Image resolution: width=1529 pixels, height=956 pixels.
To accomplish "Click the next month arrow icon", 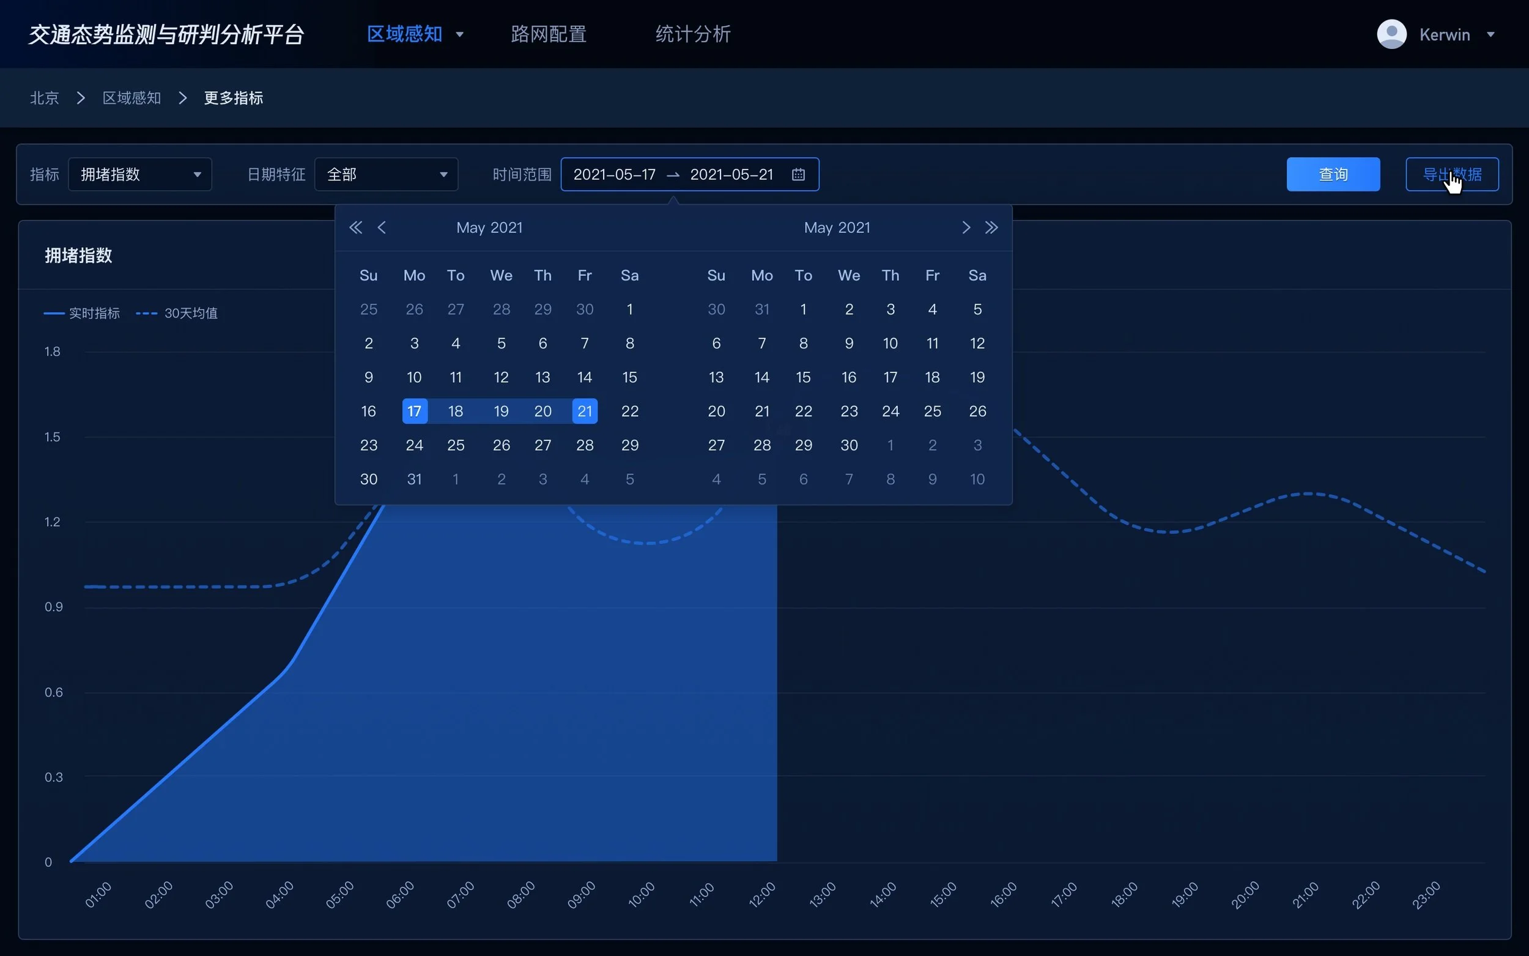I will 965,228.
